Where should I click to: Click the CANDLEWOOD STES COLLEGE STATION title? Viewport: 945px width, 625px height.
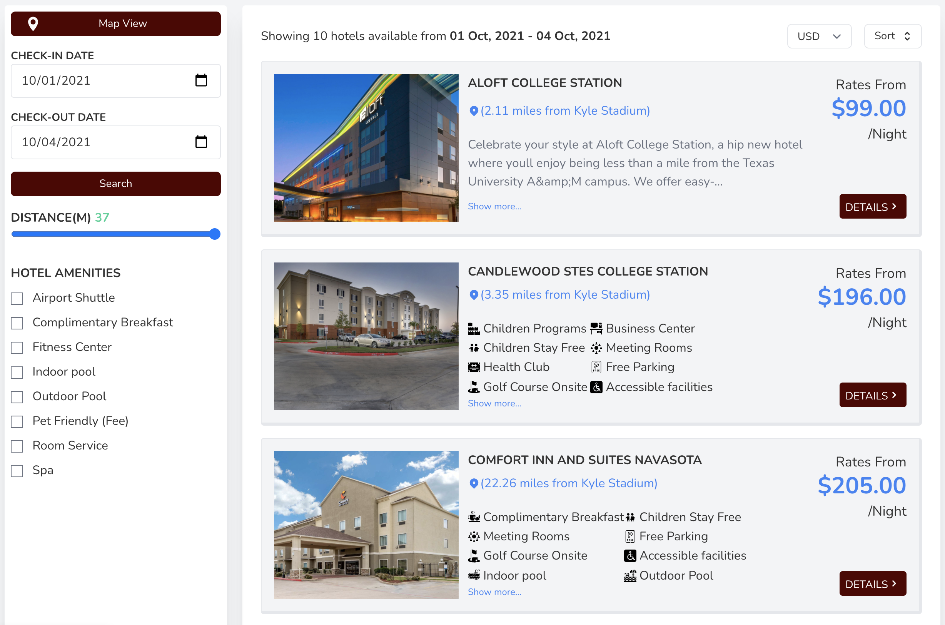[x=588, y=271]
